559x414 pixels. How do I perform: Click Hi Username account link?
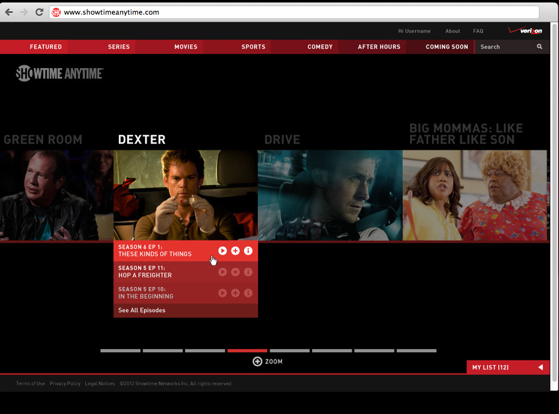point(414,31)
